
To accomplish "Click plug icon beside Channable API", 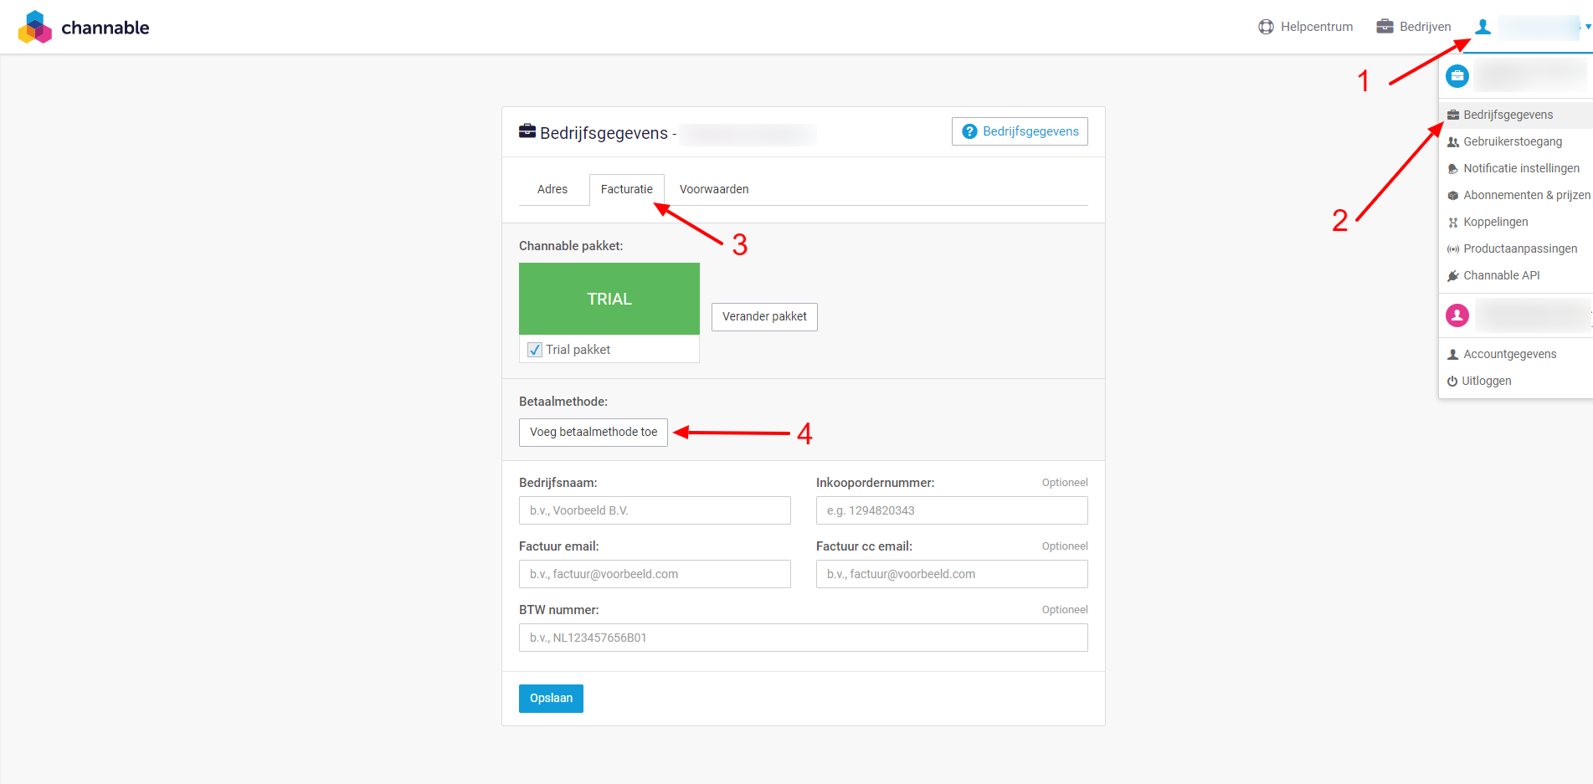I will [1453, 276].
